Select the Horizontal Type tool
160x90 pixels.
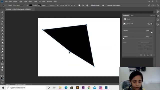pos(2,58)
